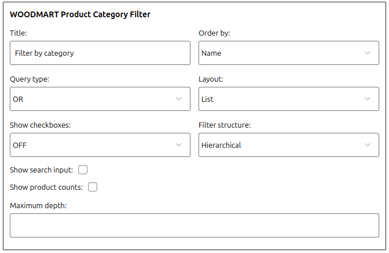Click into the Maximum depth input box
Screen dimensions: 389x253
click(194, 225)
